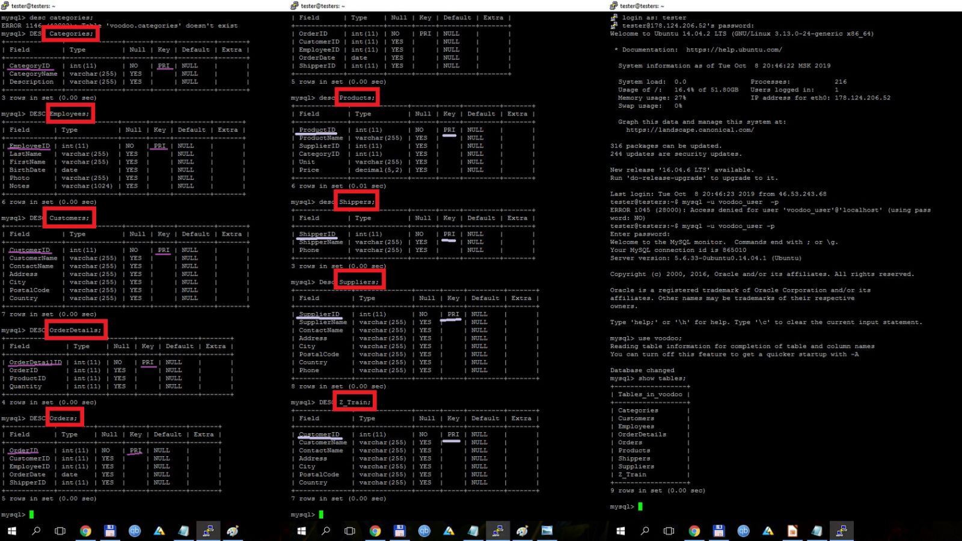
Task: Click the help.ubuntu.com documentation URL
Action: point(734,50)
